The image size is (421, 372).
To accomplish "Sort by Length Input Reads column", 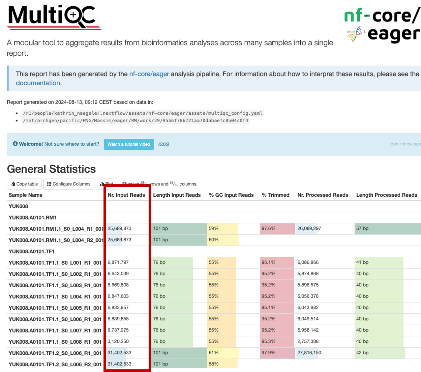I will click(177, 195).
